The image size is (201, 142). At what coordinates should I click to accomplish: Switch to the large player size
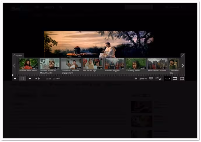(x=175, y=79)
